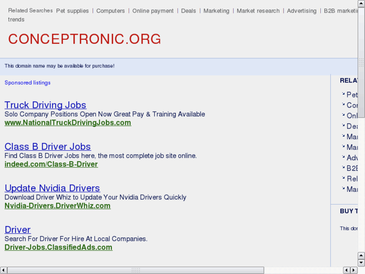
Task: Open sidebar link starting with Onl
Action: tap(352, 116)
